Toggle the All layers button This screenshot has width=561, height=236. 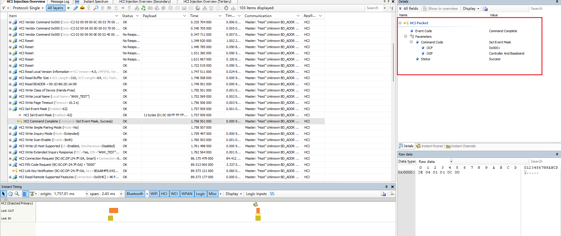pos(55,8)
